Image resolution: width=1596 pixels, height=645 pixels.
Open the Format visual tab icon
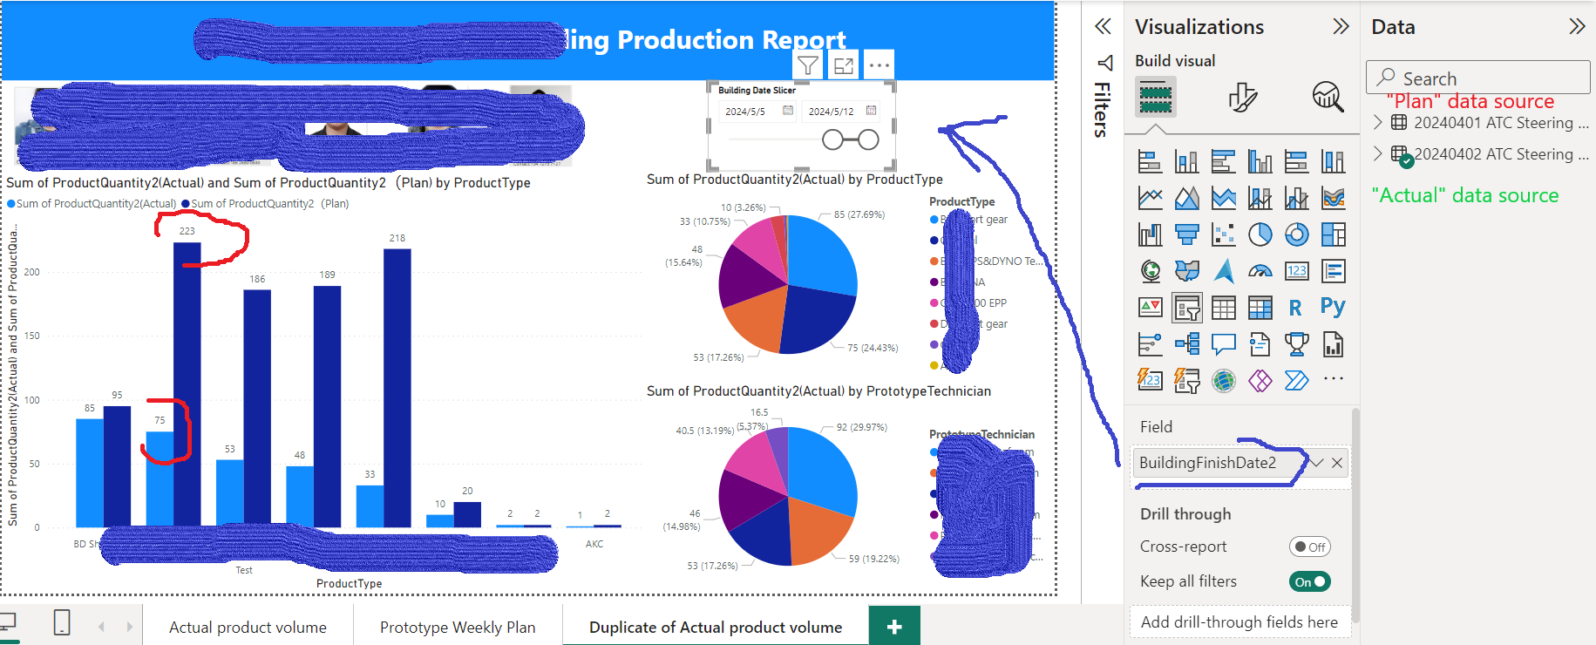click(1242, 97)
